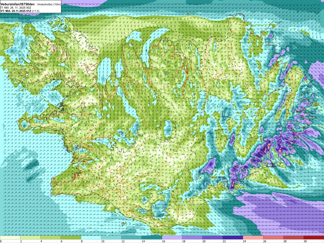Select the dark indigo 22–24 legend swatch
The image size is (324, 243).
pyautogui.click(x=233, y=238)
